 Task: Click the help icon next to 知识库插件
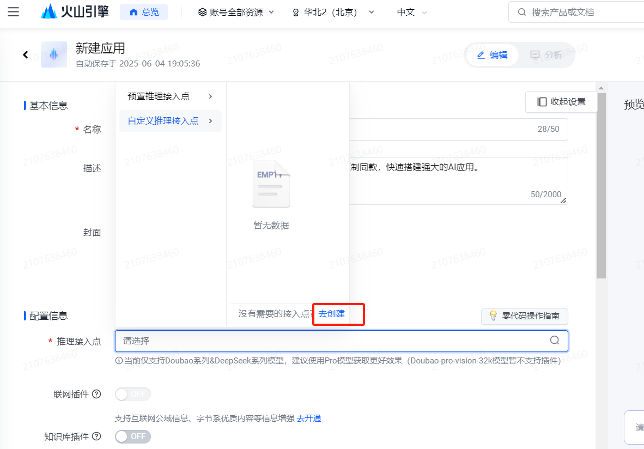click(96, 436)
